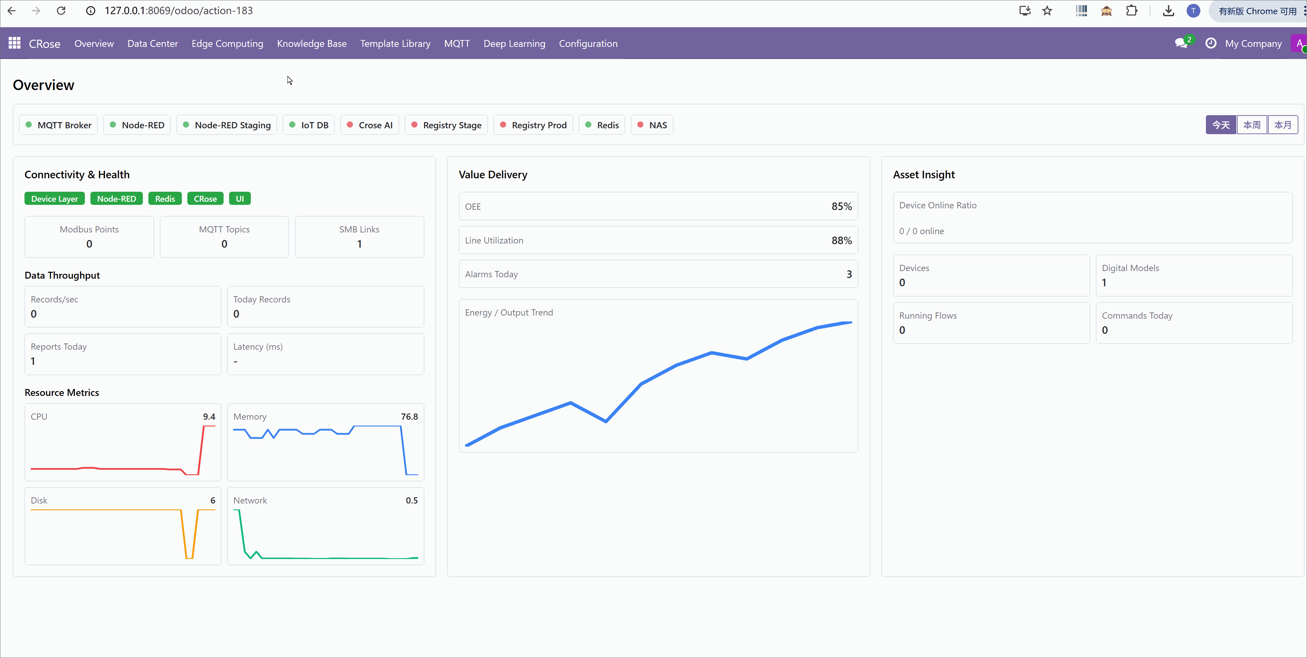Open the Overview menu
The width and height of the screenshot is (1307, 658).
tap(94, 43)
